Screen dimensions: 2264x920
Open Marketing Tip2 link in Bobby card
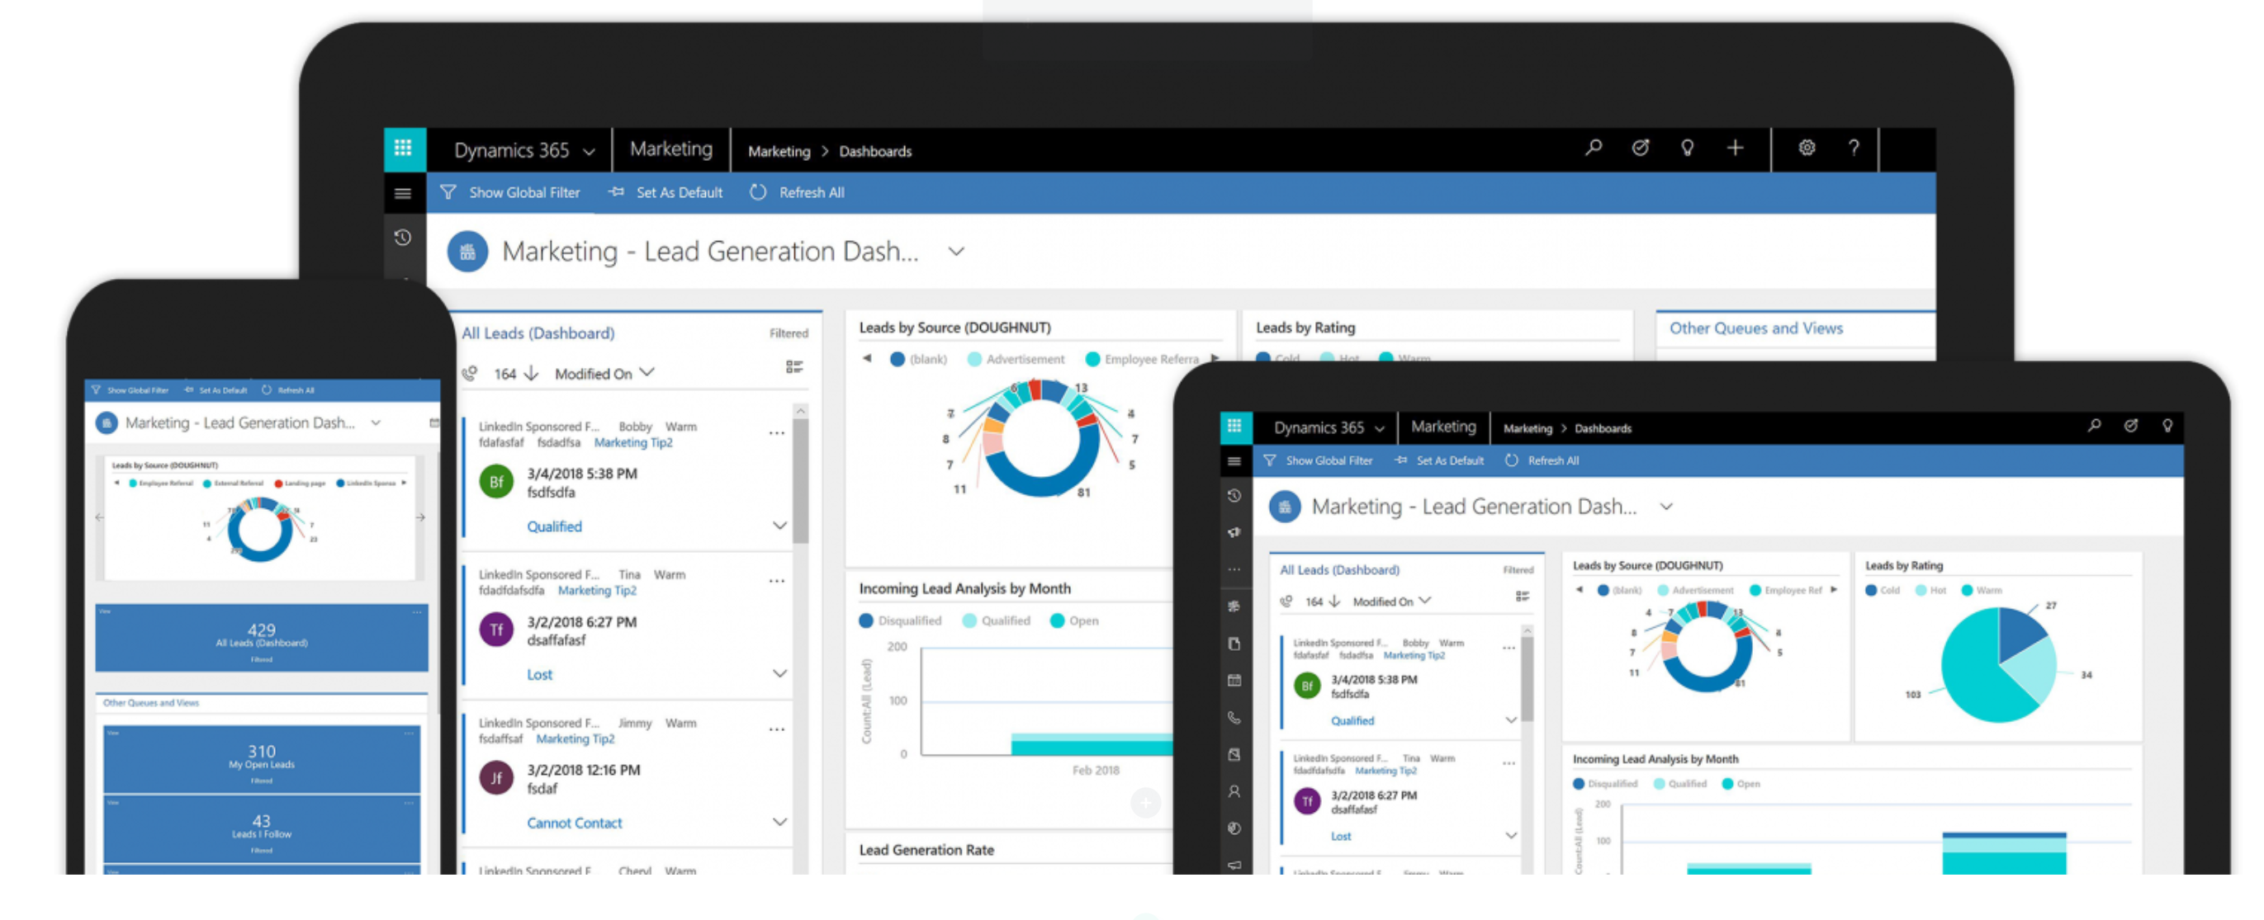click(x=632, y=442)
